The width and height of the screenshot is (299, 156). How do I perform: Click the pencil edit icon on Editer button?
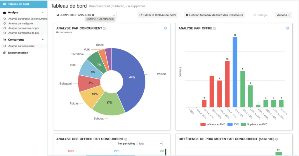point(141,15)
